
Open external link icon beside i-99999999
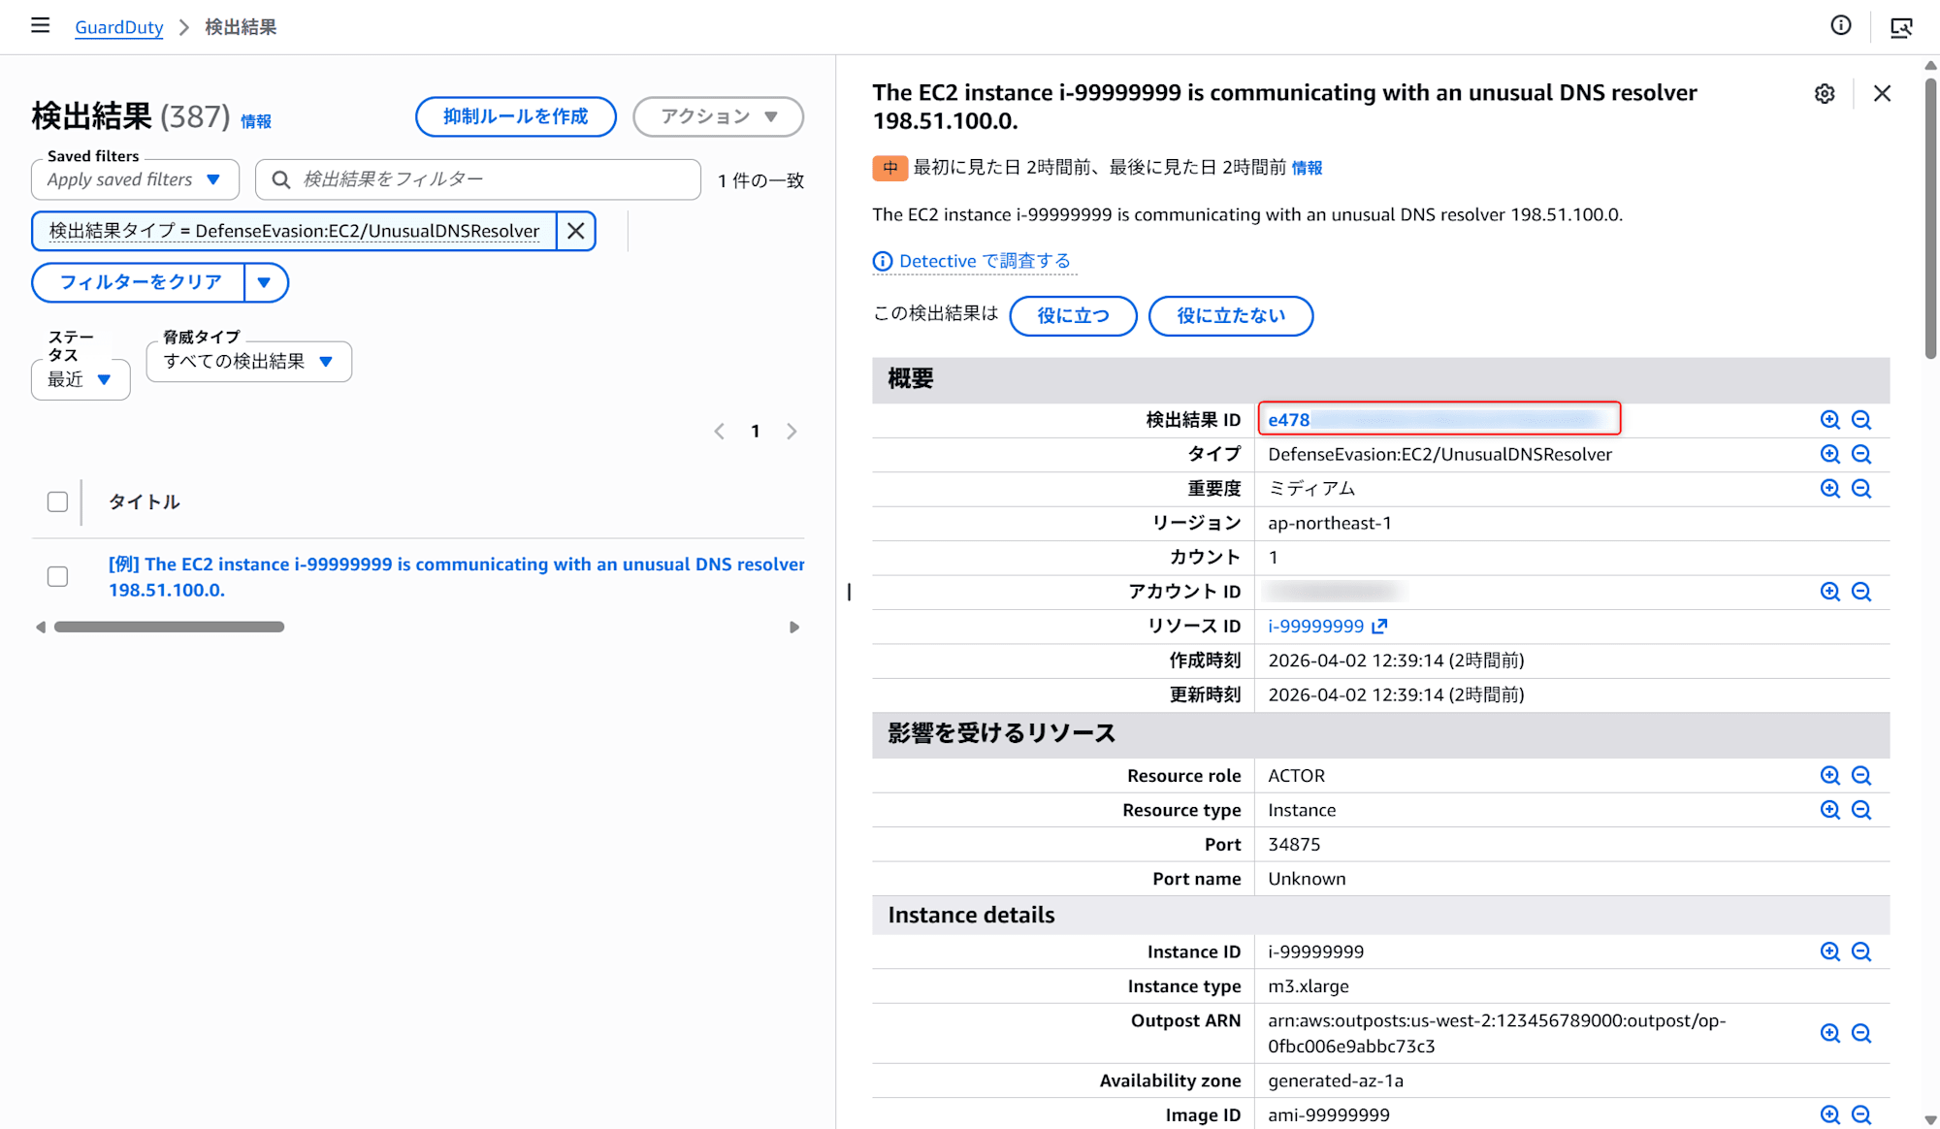coord(1380,627)
